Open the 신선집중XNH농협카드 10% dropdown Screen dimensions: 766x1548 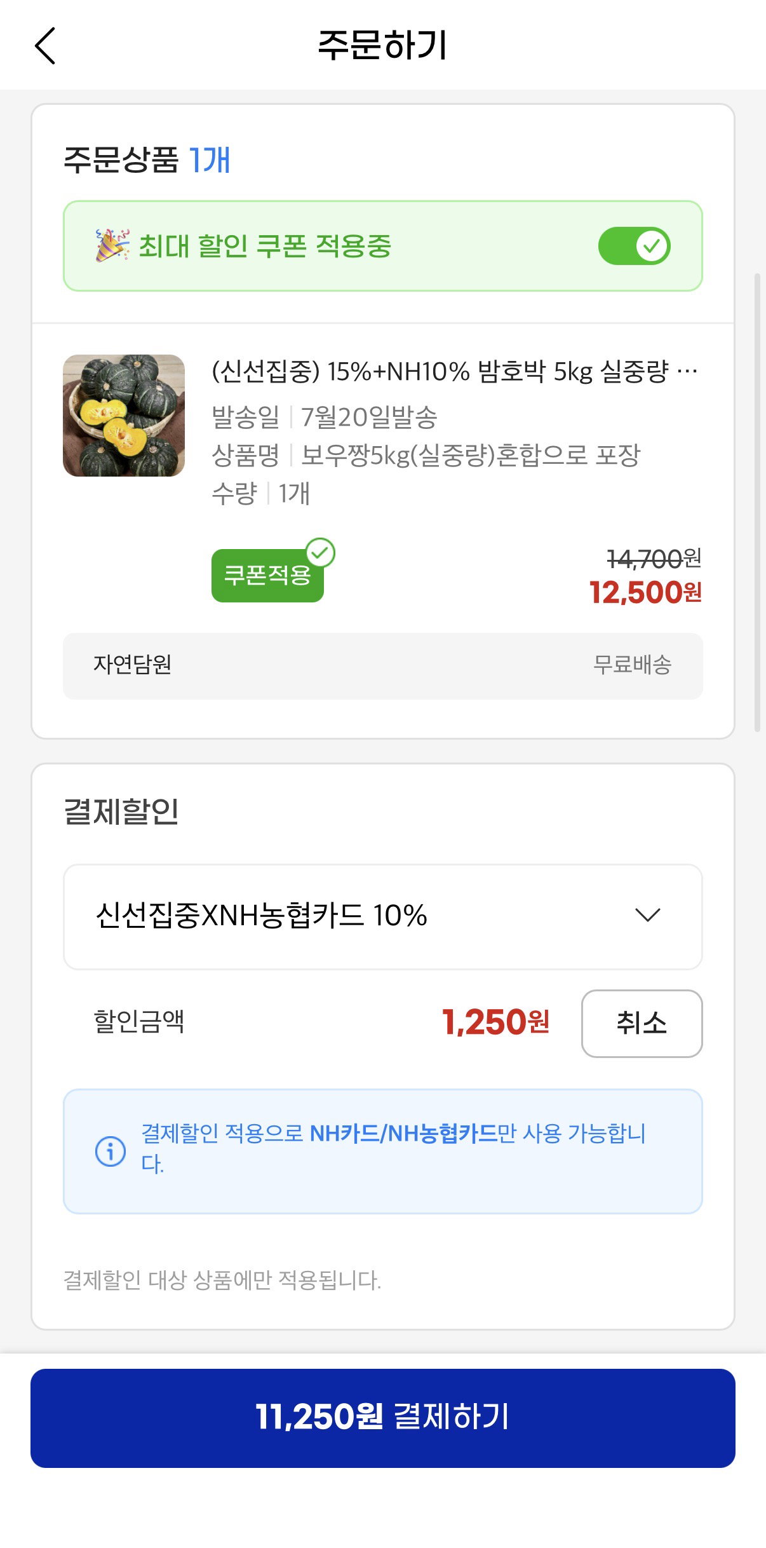[383, 916]
